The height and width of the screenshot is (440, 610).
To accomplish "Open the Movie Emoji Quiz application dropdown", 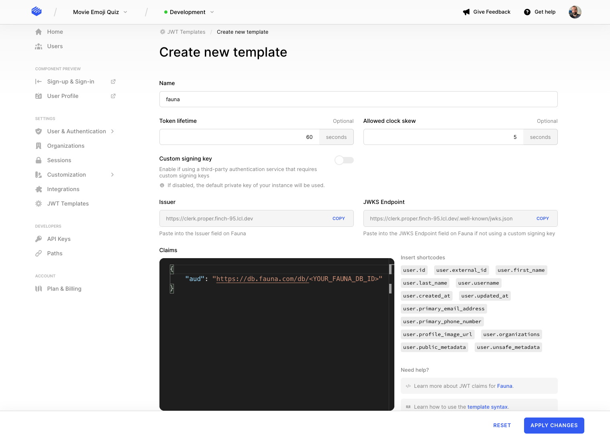I will pyautogui.click(x=100, y=12).
